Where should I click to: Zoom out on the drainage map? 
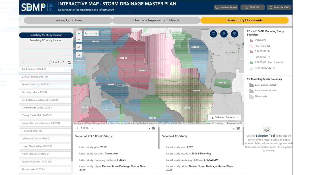pos(79,39)
